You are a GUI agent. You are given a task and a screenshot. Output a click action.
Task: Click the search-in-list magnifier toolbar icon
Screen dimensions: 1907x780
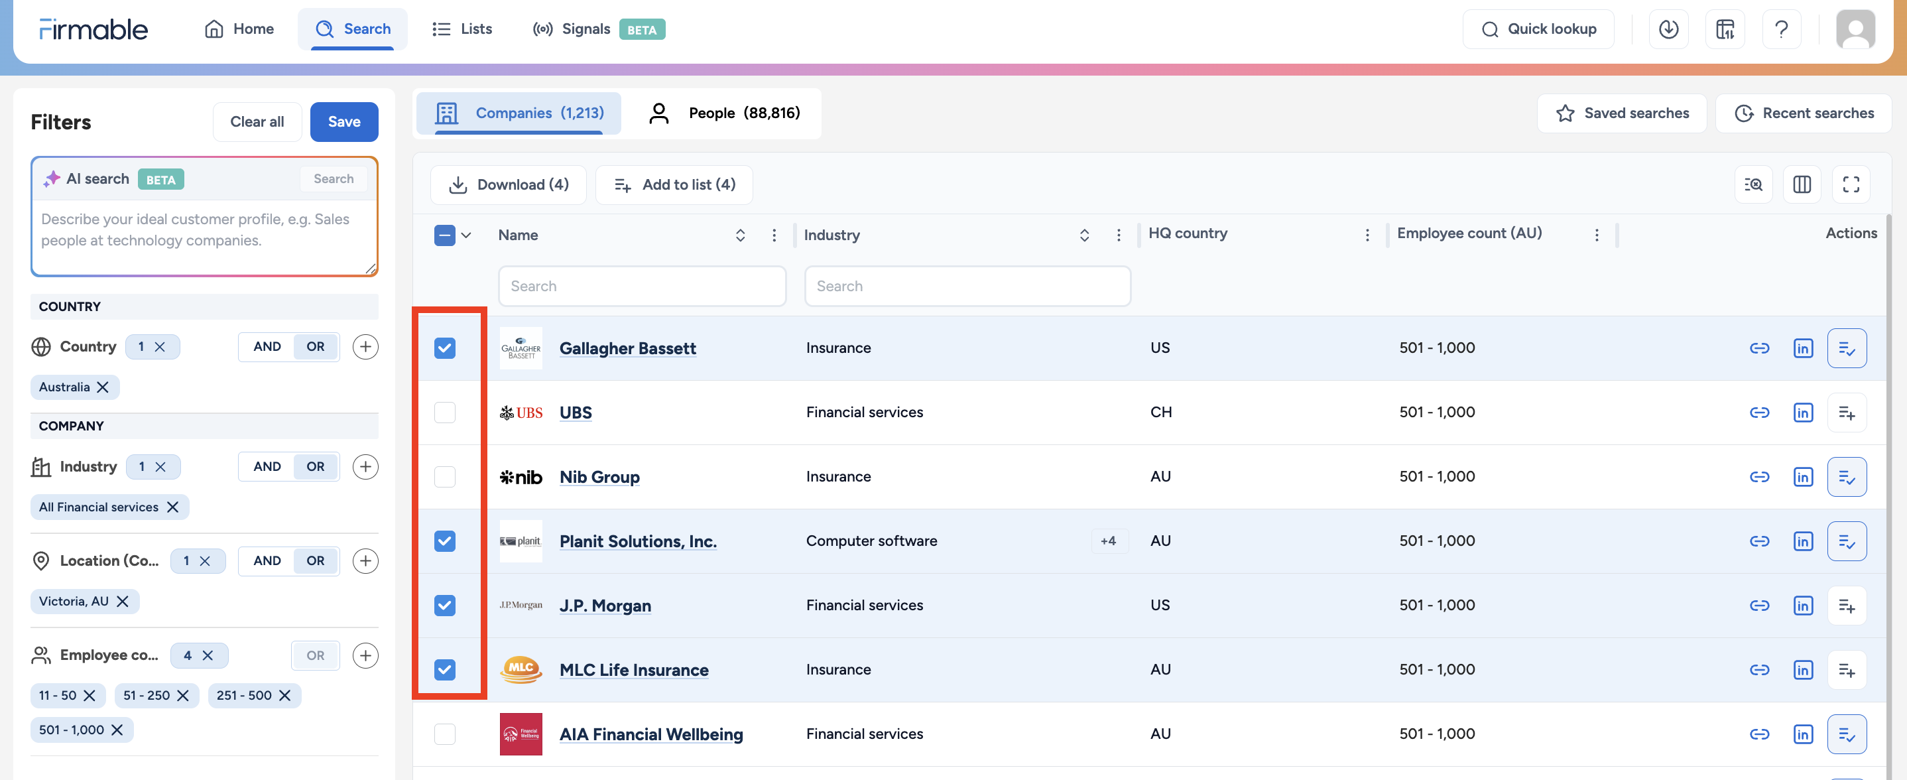(1753, 184)
